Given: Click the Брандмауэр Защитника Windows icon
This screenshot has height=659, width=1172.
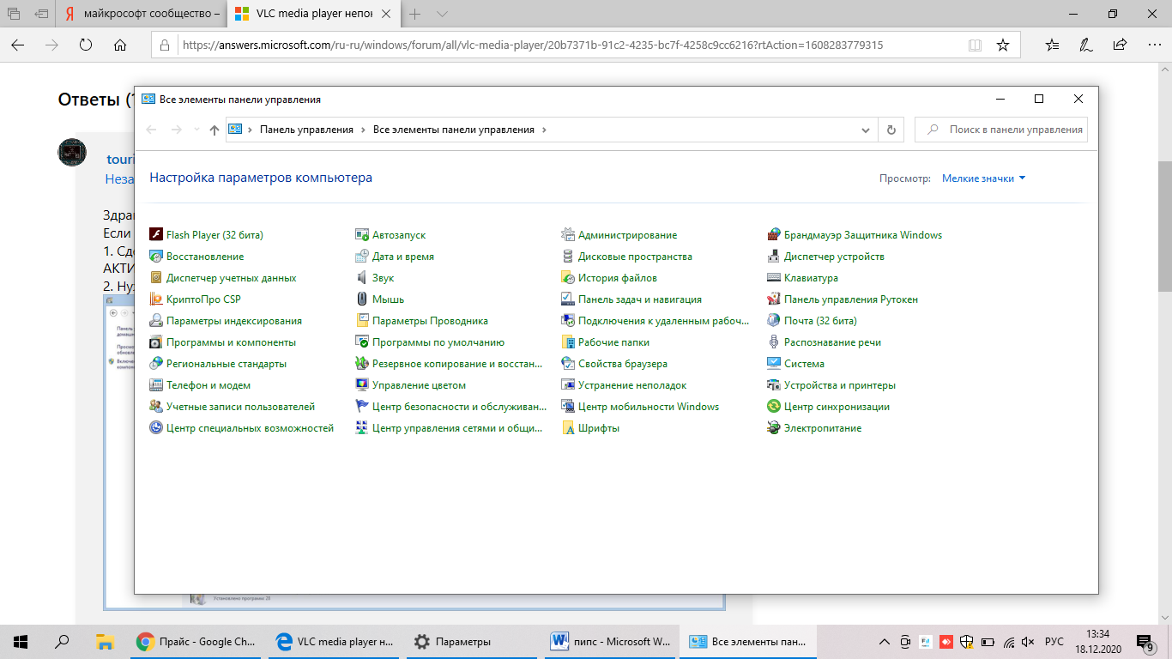Looking at the screenshot, I should [x=774, y=234].
